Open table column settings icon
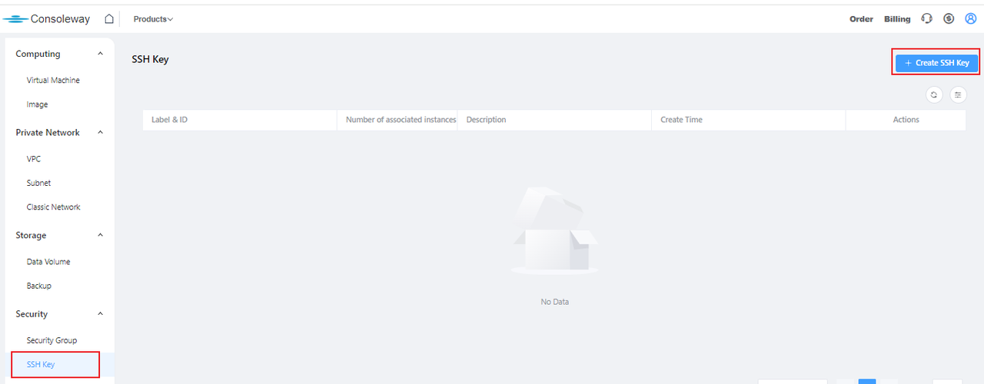Screen dimensions: 984x384 958,94
